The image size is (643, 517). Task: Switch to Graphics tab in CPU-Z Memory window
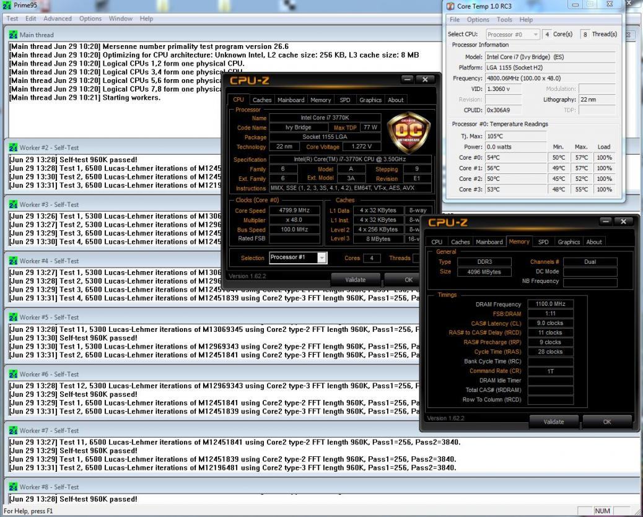(x=569, y=242)
